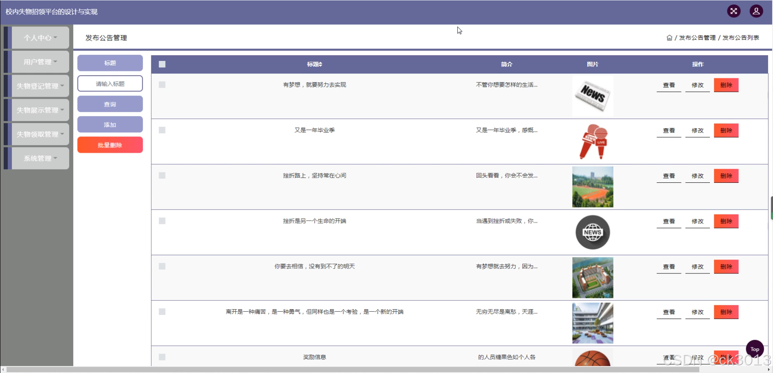The width and height of the screenshot is (773, 373).
Task: Click the 查询 search button
Action: [110, 104]
